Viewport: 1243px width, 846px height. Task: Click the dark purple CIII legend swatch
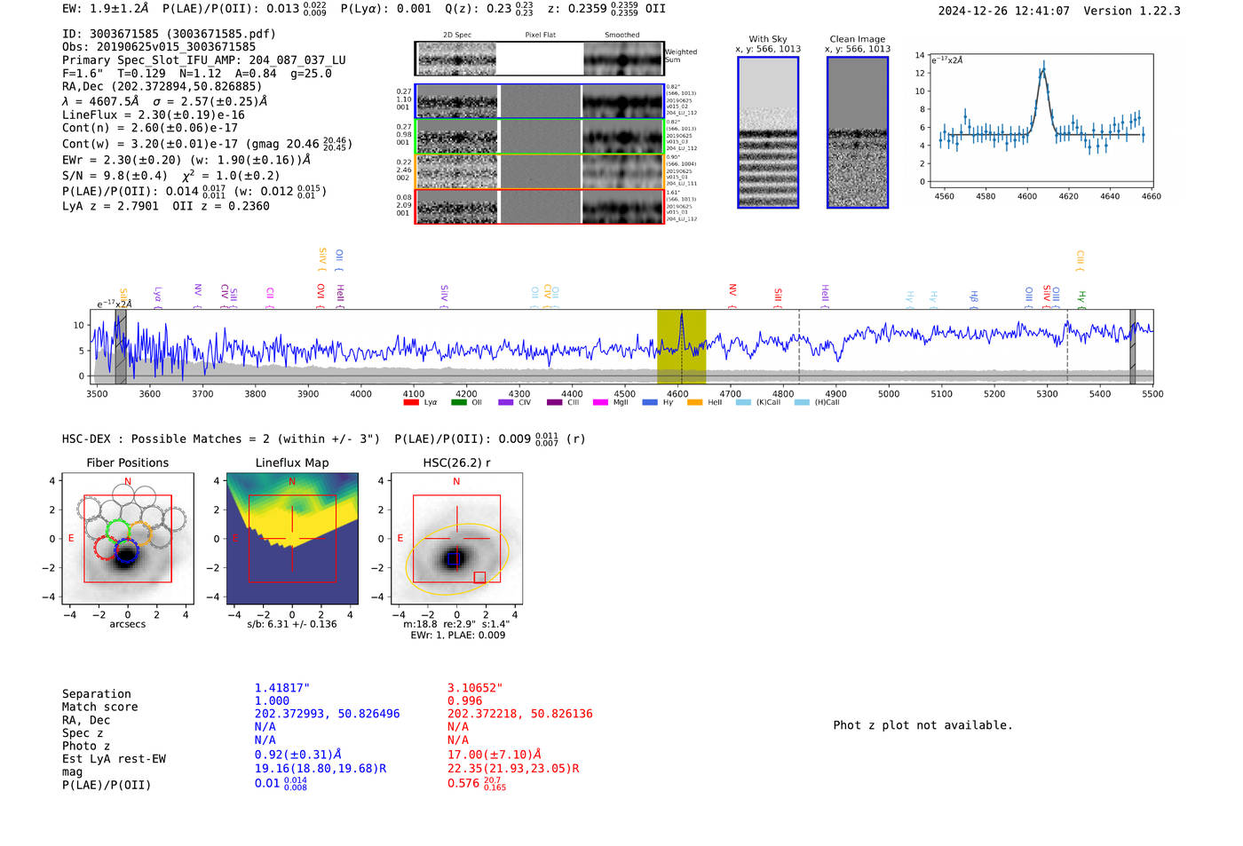coord(554,402)
